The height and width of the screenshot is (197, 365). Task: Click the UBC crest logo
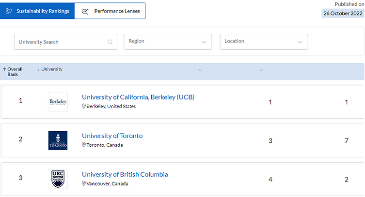point(58,179)
